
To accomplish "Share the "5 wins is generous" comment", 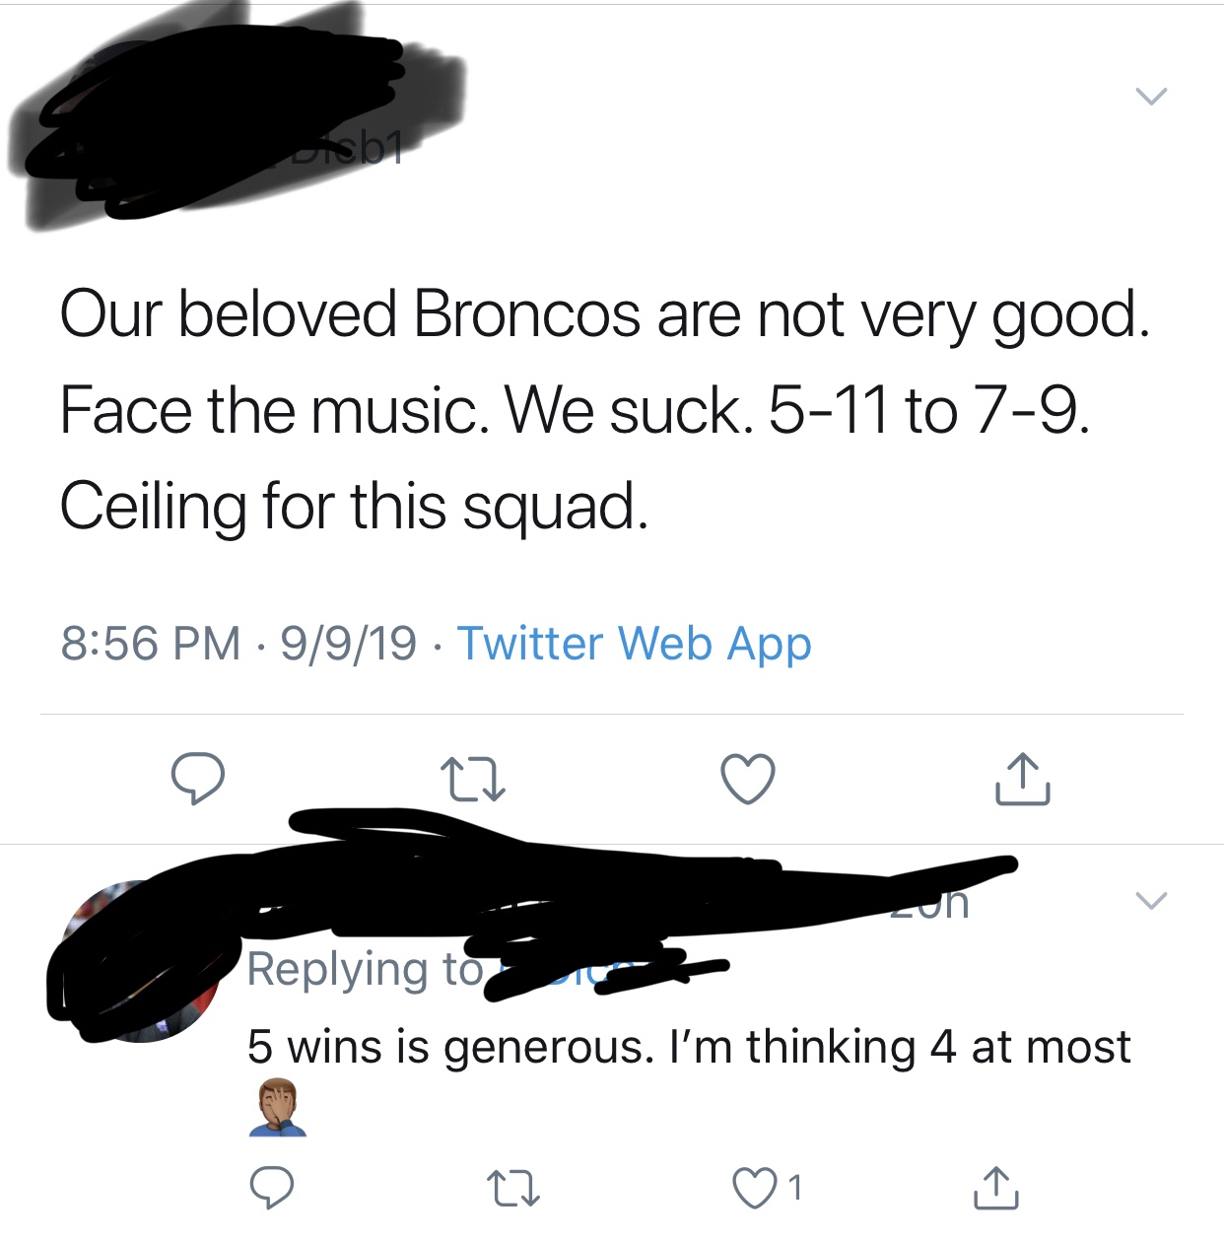I will pyautogui.click(x=995, y=1188).
